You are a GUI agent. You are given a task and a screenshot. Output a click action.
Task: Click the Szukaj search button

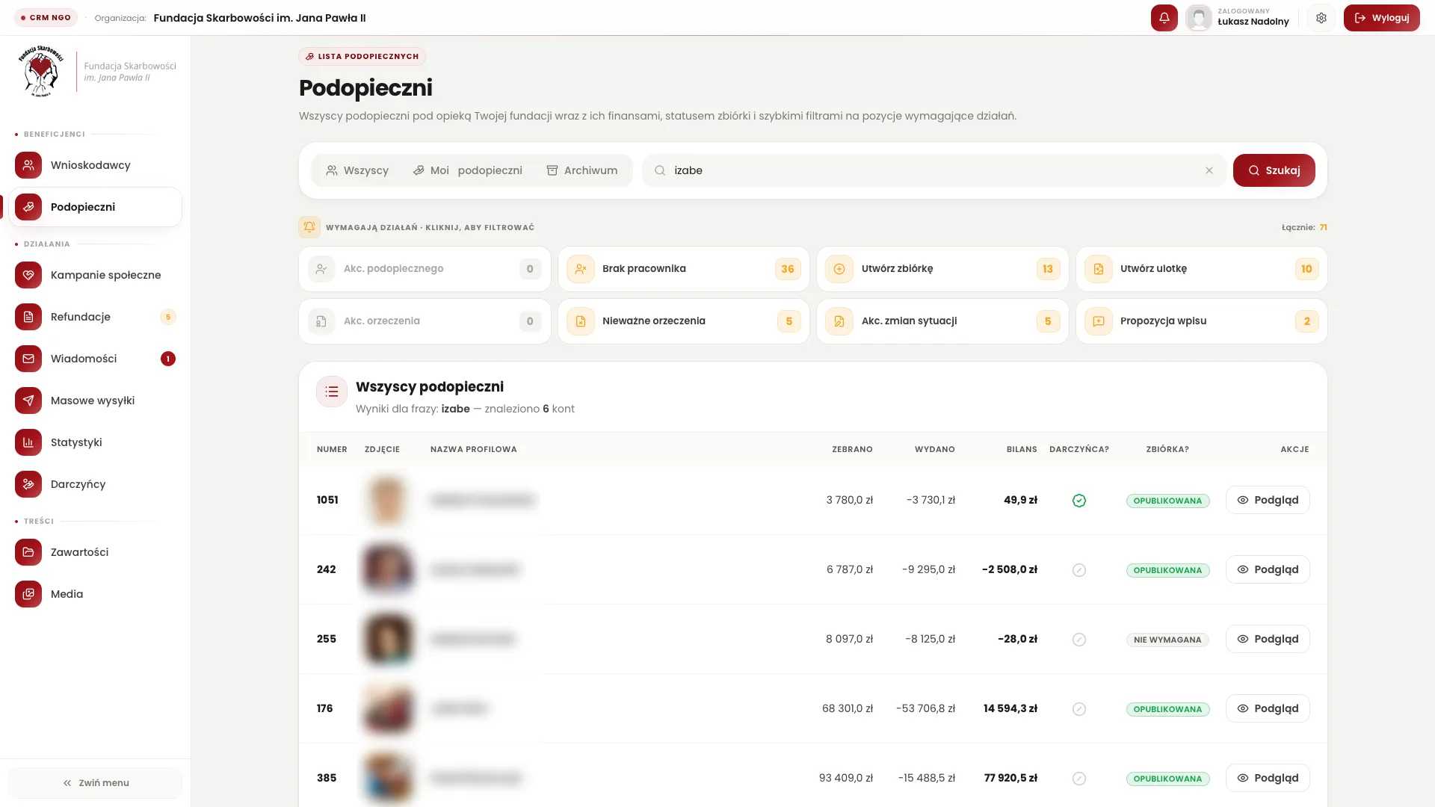1274,170
